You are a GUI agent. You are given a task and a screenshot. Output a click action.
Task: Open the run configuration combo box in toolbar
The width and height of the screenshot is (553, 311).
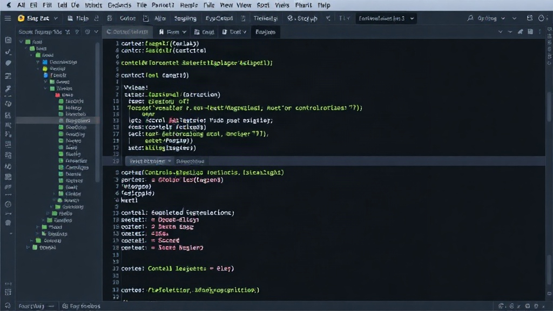386,18
